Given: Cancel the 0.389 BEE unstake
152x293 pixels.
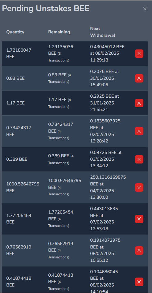Looking at the screenshot, I should point(139,159).
